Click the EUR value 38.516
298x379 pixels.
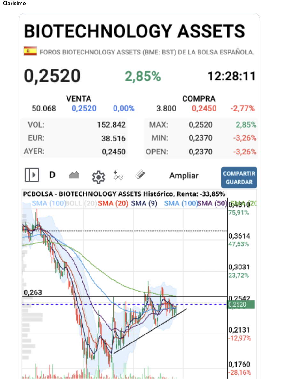click(x=114, y=138)
